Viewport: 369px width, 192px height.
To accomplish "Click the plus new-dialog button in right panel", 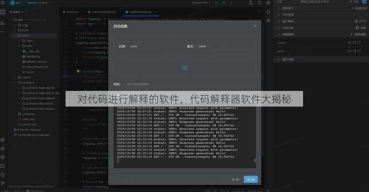I will click(359, 8).
